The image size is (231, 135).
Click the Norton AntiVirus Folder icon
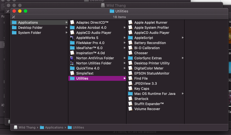pos(72,58)
